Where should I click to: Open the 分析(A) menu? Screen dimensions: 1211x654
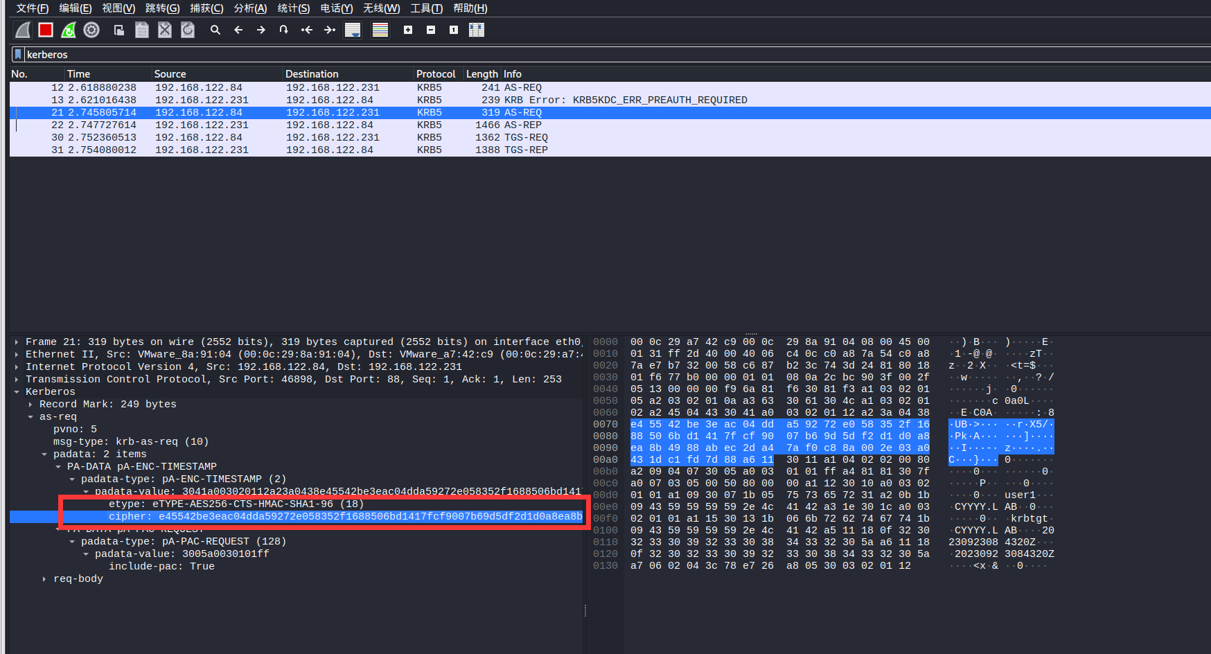[x=250, y=8]
